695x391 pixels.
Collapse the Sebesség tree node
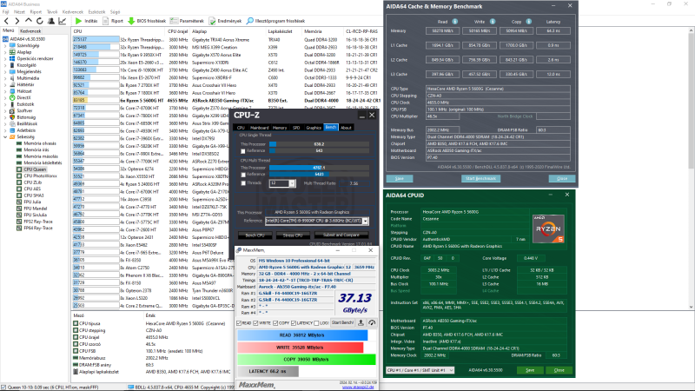(5, 137)
